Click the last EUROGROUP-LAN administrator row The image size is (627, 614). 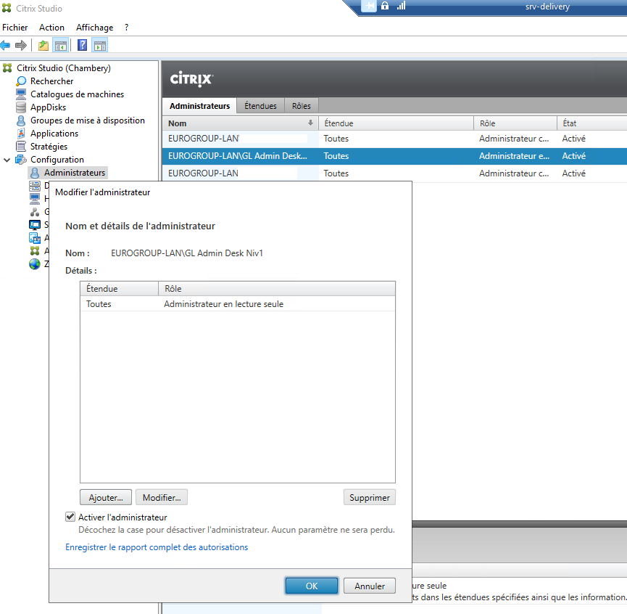[x=394, y=173]
